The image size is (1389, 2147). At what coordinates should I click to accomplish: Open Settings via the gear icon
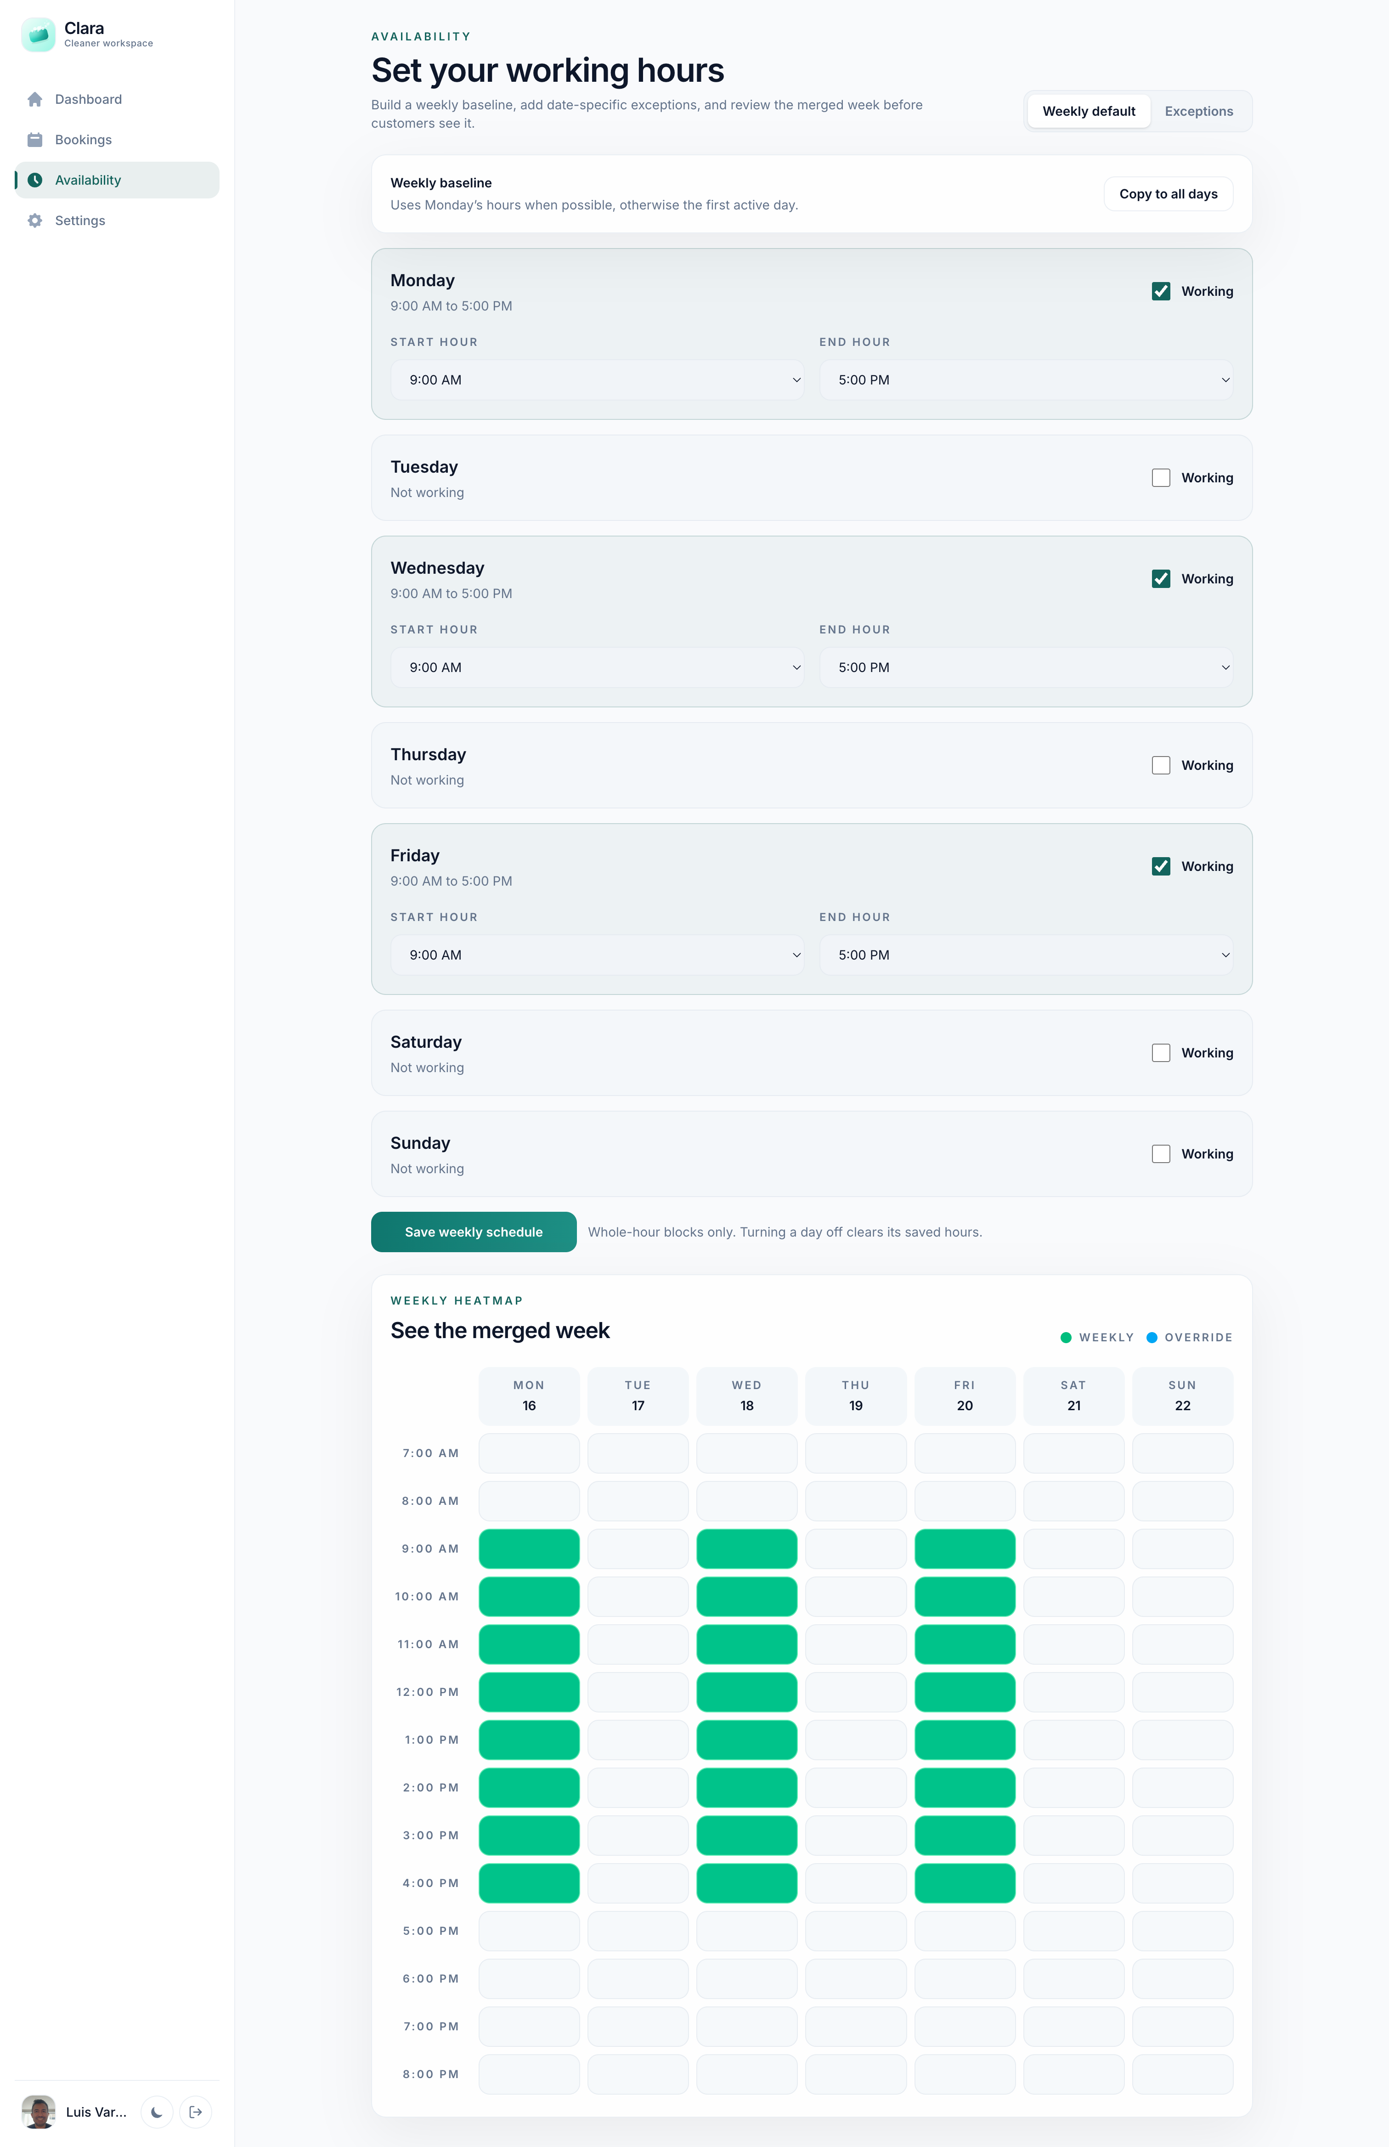point(35,221)
